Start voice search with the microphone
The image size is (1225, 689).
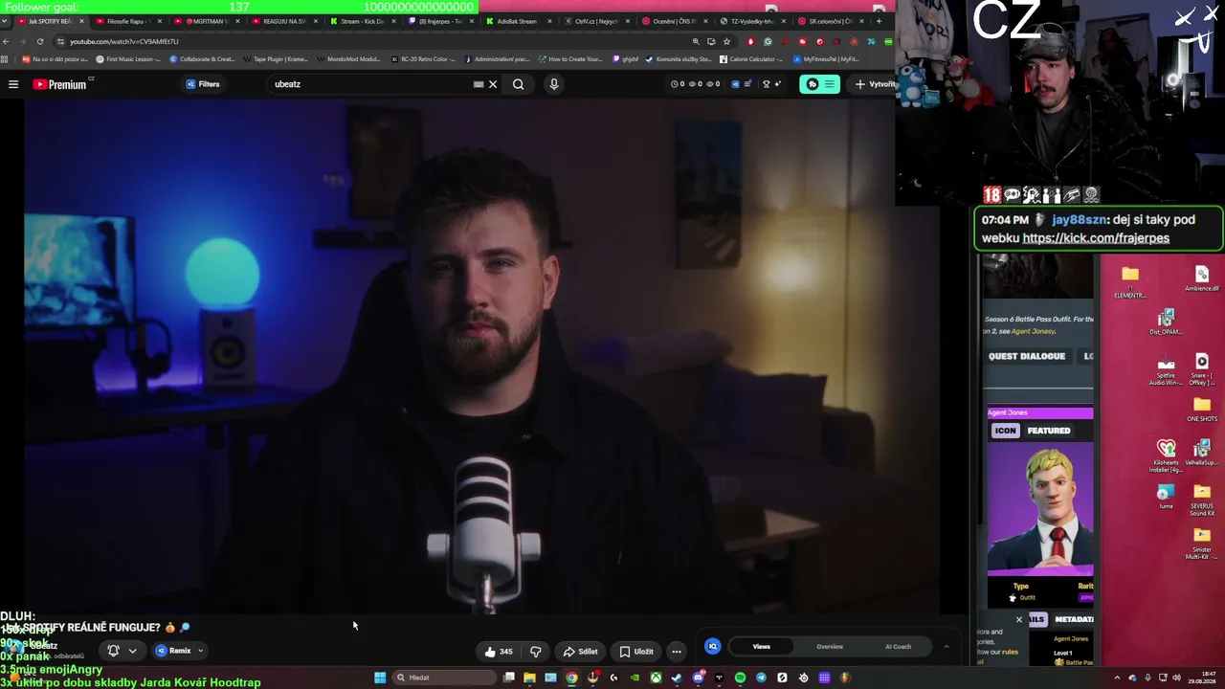click(553, 84)
